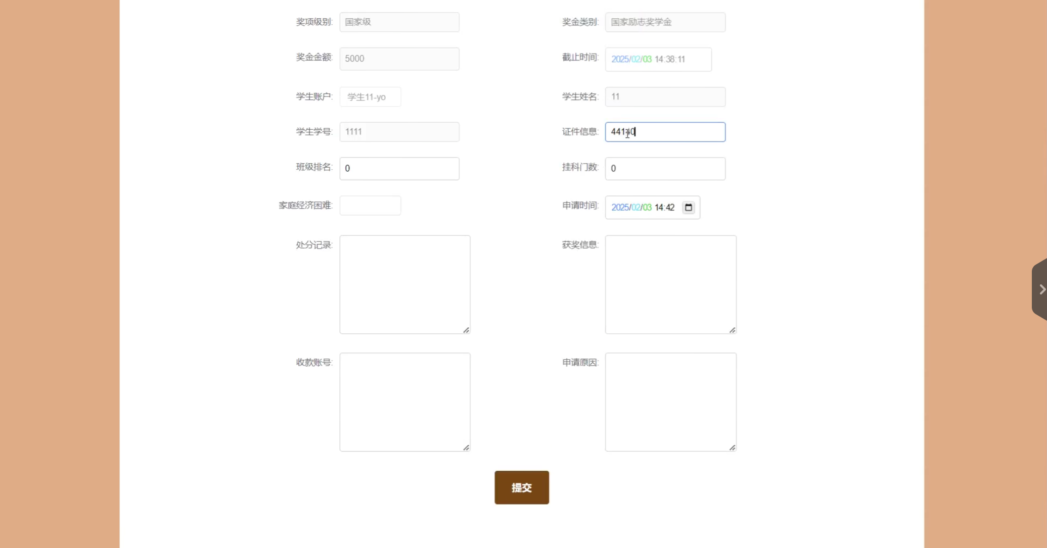Click resize handle of 获奖信息 textarea

pos(732,330)
